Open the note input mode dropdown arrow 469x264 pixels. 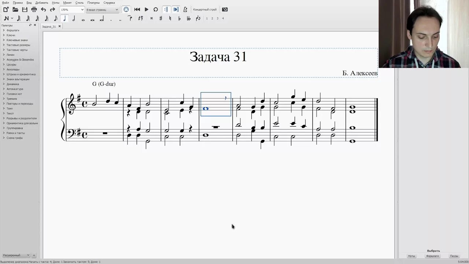point(12,18)
